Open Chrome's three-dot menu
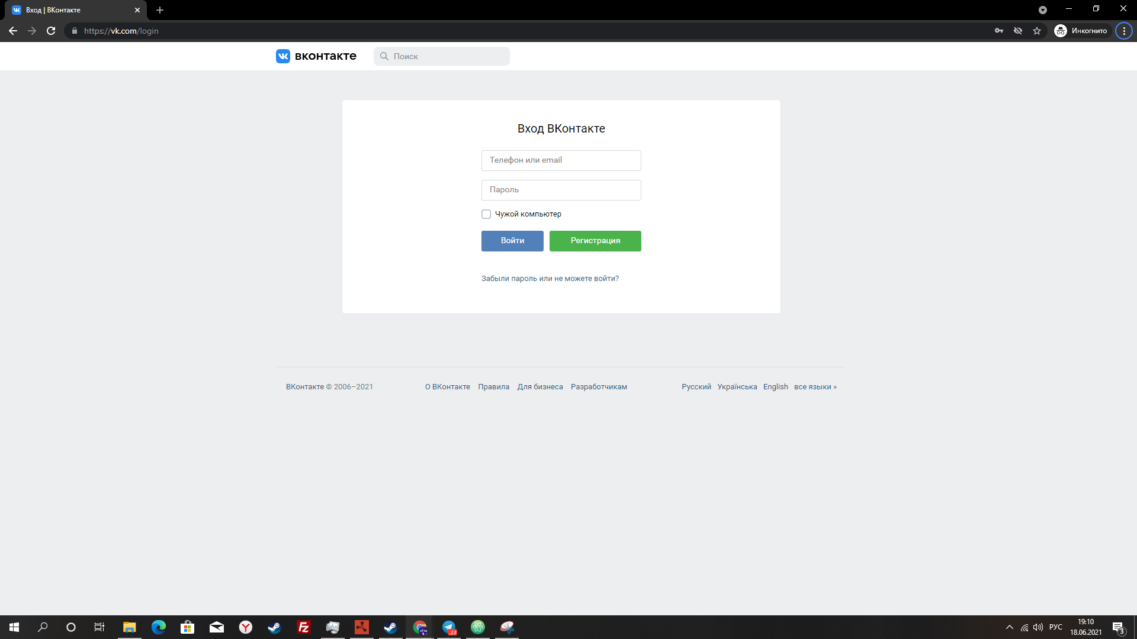The height and width of the screenshot is (639, 1137). (x=1124, y=31)
